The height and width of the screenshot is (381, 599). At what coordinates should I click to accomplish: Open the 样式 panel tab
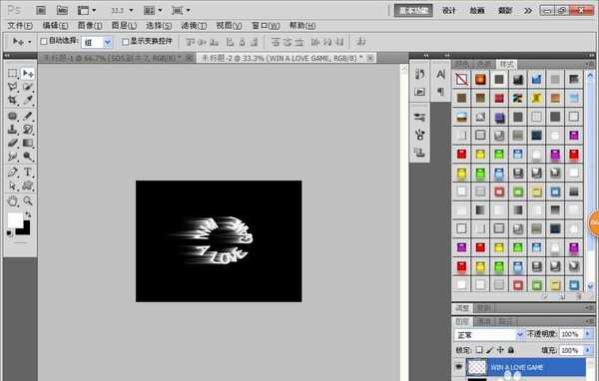(x=506, y=64)
